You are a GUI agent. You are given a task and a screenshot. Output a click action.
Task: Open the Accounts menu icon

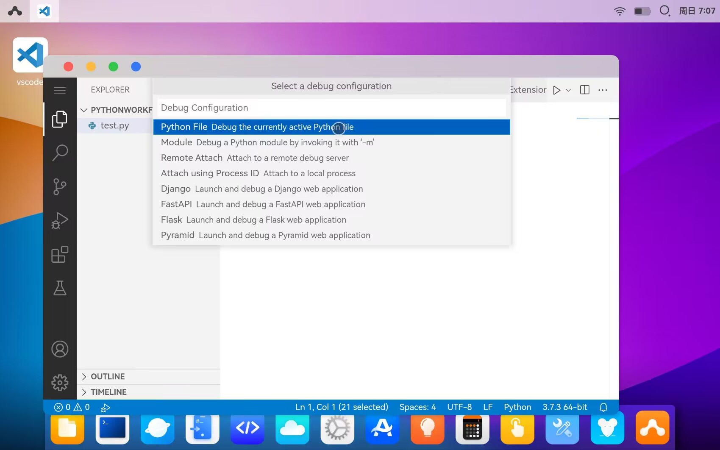tap(60, 349)
